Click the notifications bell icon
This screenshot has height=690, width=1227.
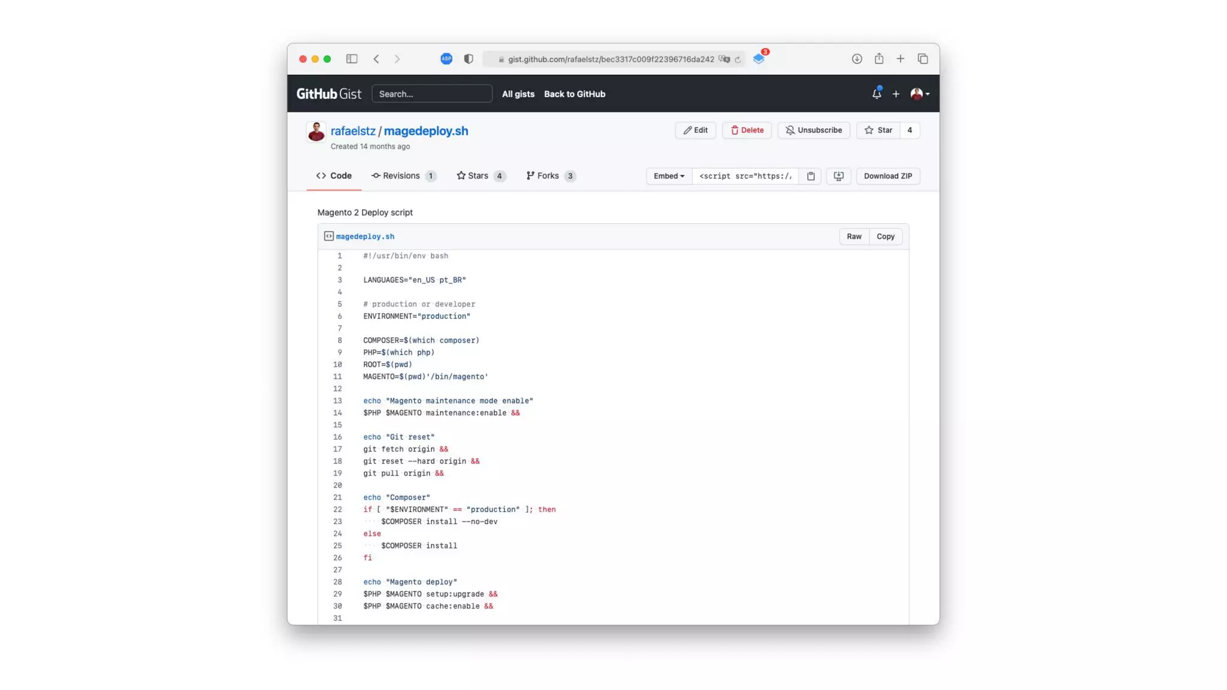876,94
